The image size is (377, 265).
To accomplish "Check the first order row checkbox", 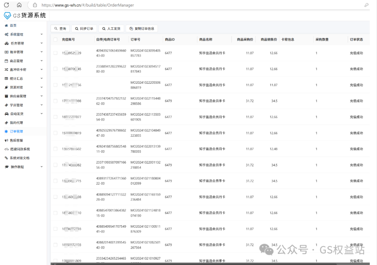I will point(56,53).
